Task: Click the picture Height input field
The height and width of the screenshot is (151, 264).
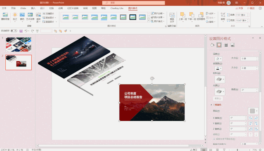Action: (242, 15)
